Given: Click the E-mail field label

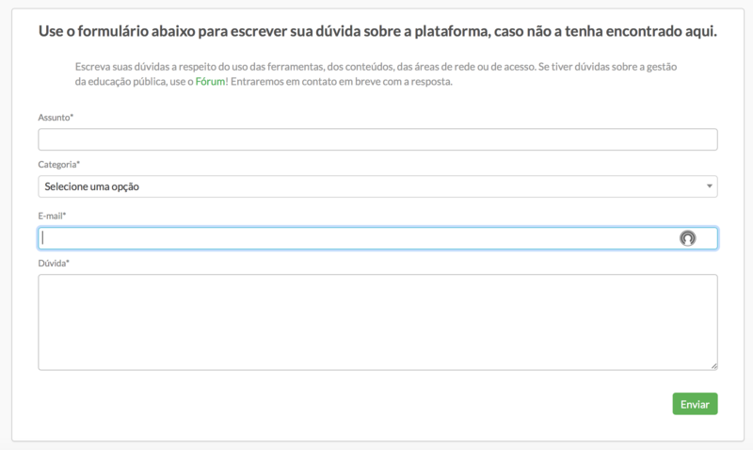Looking at the screenshot, I should [51, 216].
